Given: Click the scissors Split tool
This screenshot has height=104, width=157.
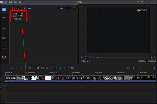Looking at the screenshot, I should point(25,68).
